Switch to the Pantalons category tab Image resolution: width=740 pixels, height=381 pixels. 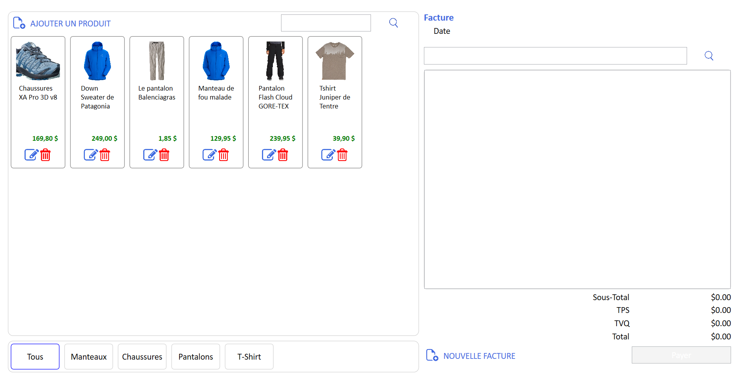coord(195,357)
